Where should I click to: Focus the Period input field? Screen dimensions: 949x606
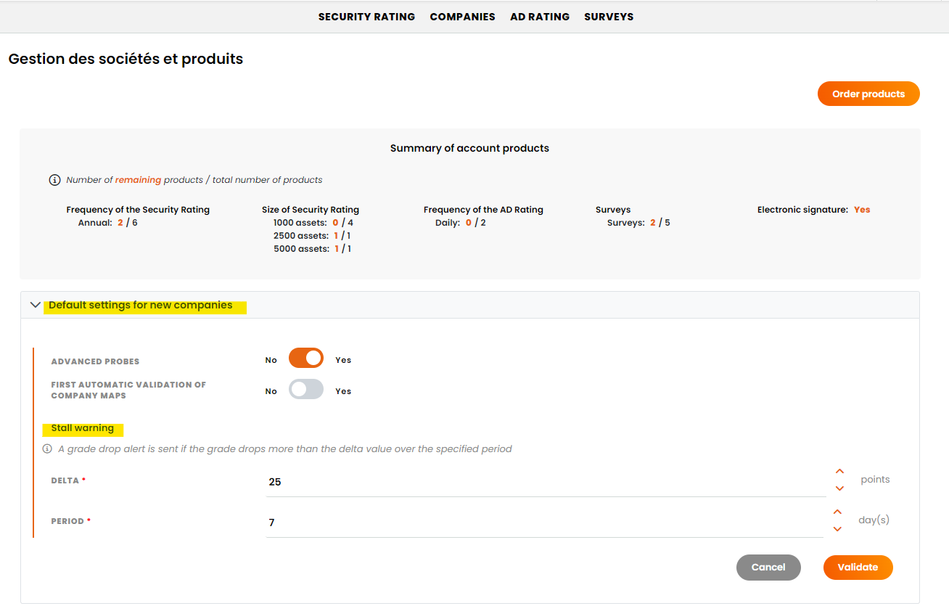(544, 523)
